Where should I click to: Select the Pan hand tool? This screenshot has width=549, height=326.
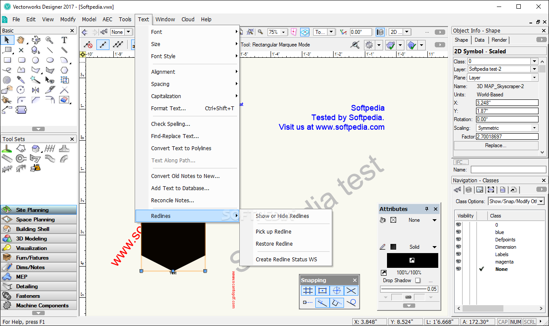tap(21, 40)
